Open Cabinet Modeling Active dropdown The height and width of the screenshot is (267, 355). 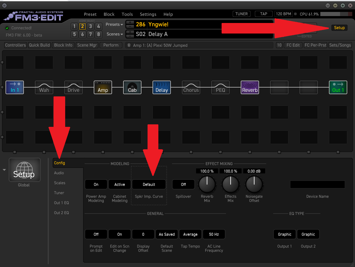click(120, 184)
